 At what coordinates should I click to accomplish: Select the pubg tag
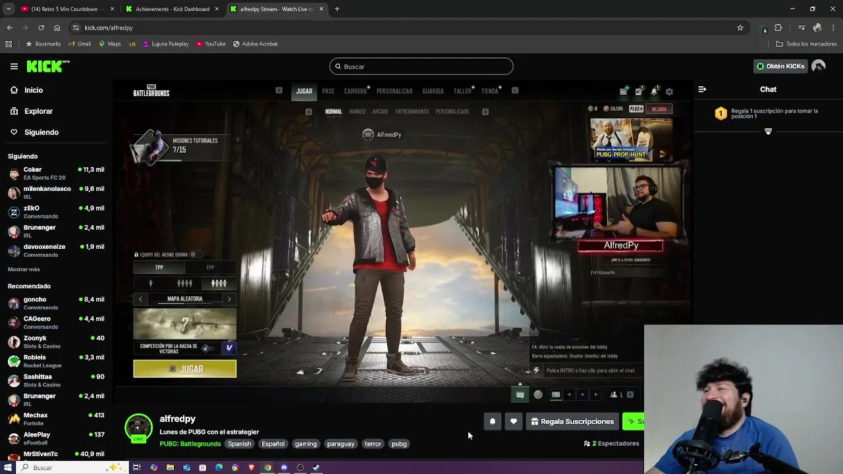pos(399,444)
